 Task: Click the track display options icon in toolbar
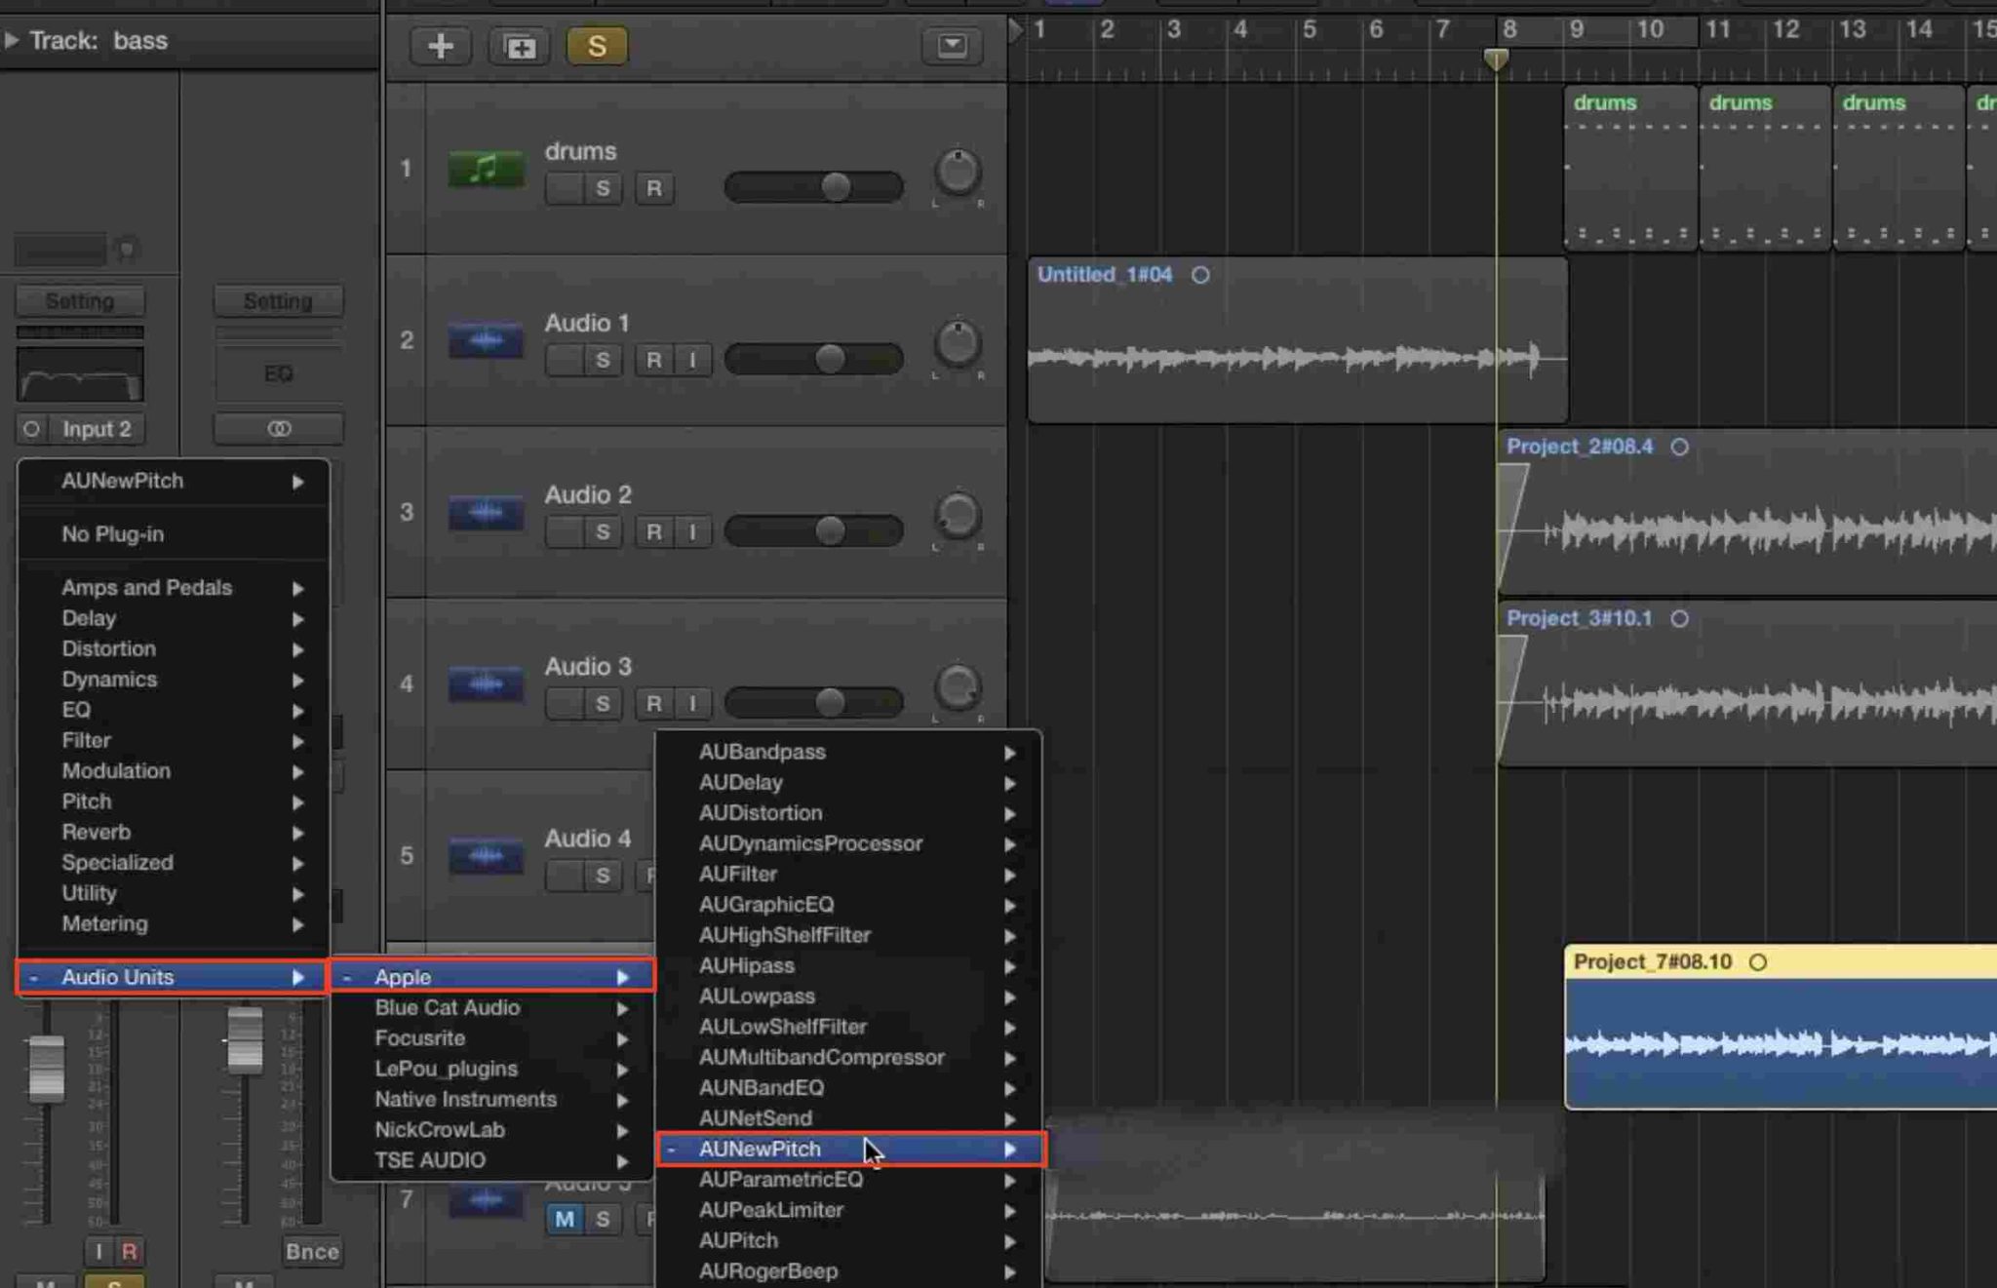pyautogui.click(x=953, y=45)
